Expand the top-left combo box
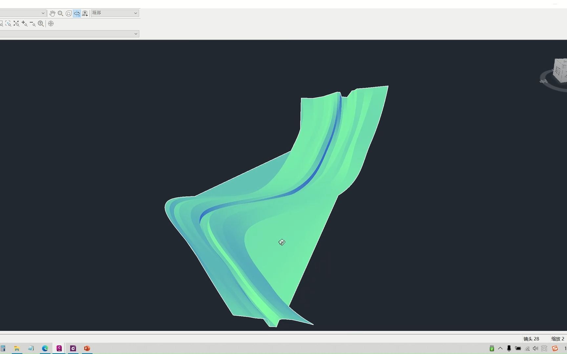Screen dimensions: 567x354 [x=43, y=13]
